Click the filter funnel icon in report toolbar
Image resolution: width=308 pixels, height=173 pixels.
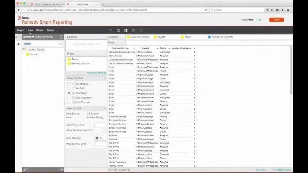click(x=141, y=30)
